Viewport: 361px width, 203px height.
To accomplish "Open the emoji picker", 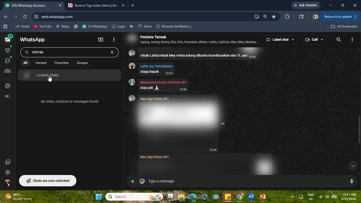I will click(x=142, y=181).
